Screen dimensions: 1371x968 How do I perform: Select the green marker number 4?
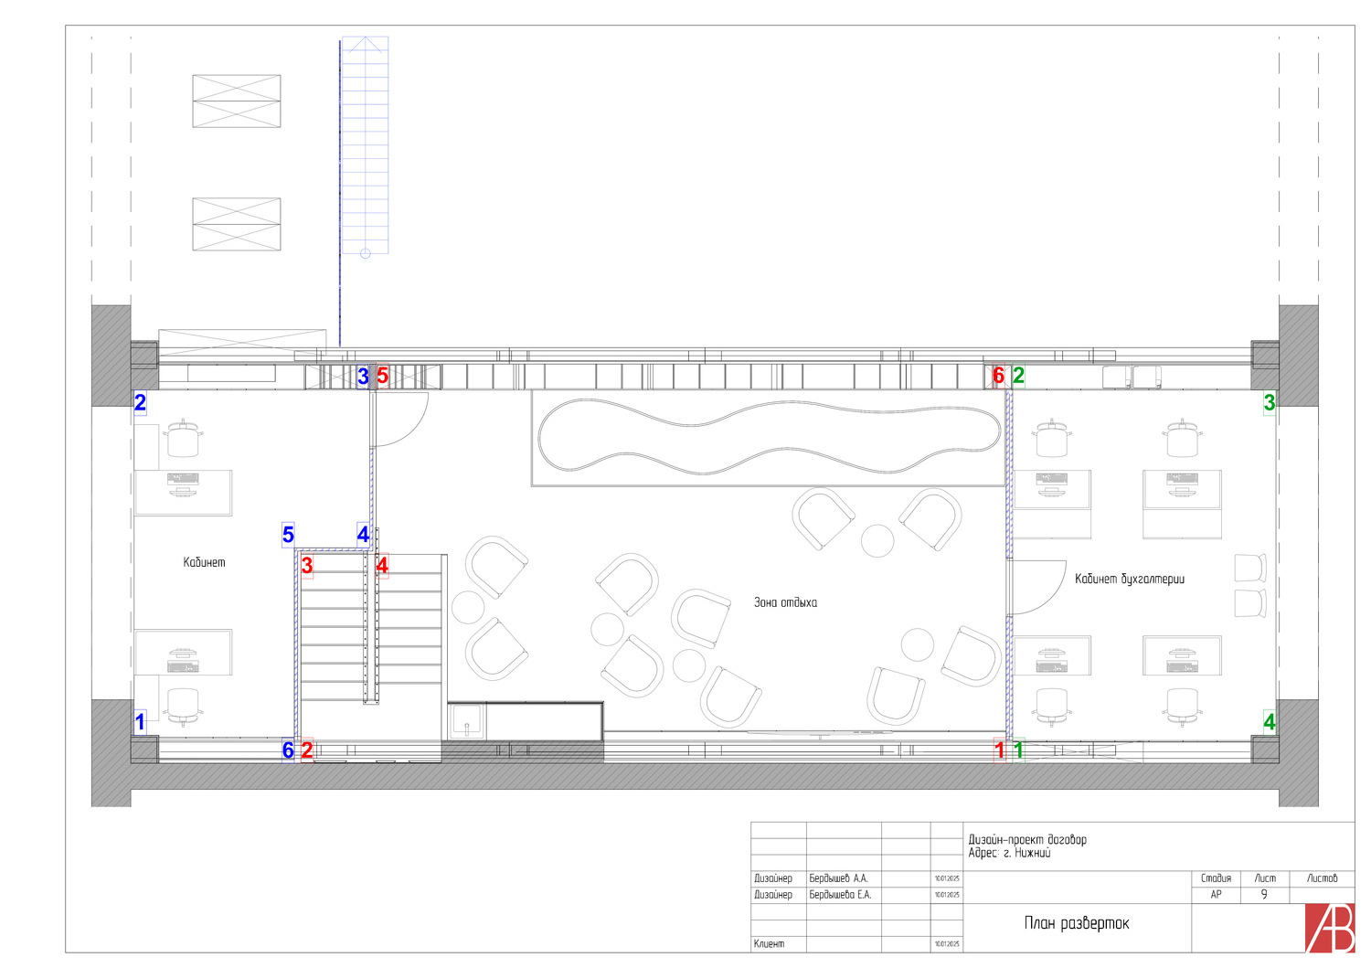click(x=1269, y=722)
